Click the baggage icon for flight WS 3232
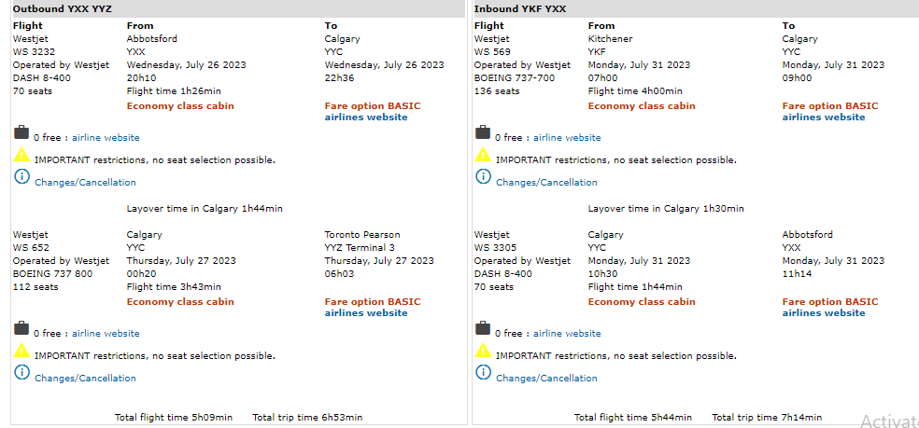The height and width of the screenshot is (428, 919). point(21,133)
